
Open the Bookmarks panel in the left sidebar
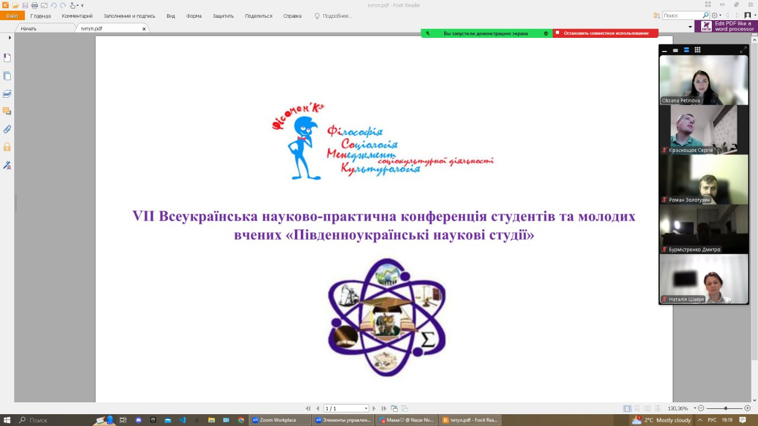click(x=7, y=58)
